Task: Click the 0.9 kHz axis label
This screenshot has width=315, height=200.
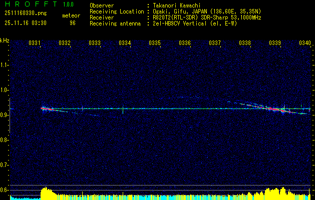Action: point(4,115)
